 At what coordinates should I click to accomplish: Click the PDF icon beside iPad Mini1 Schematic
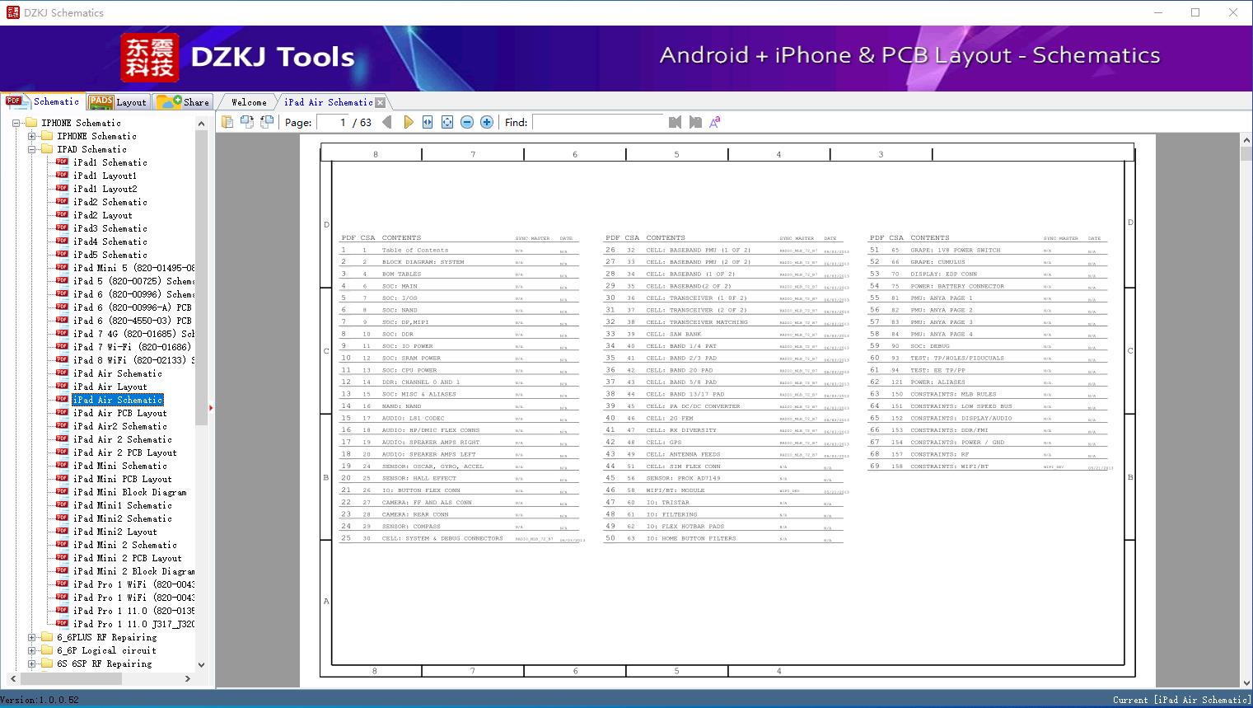[62, 505]
